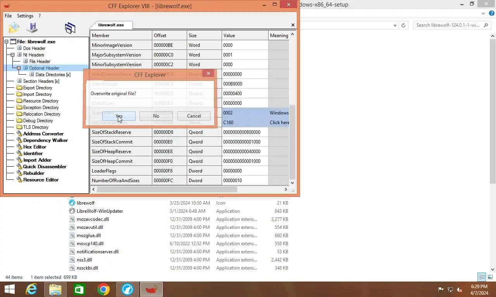Open the Settings menu
This screenshot has width=496, height=297.
click(x=25, y=16)
